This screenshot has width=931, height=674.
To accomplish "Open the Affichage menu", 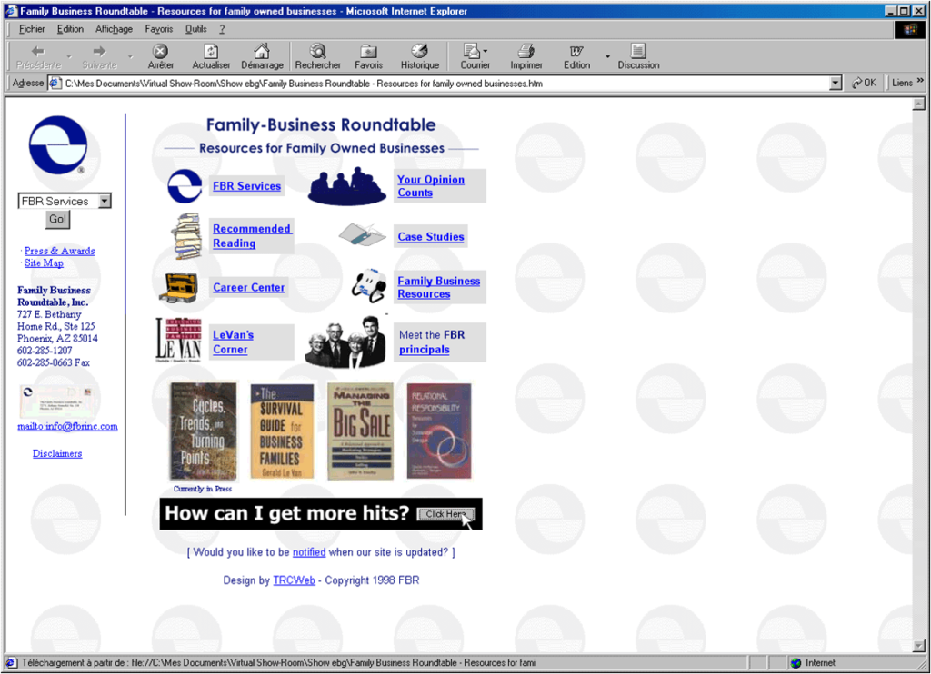I will click(x=114, y=29).
